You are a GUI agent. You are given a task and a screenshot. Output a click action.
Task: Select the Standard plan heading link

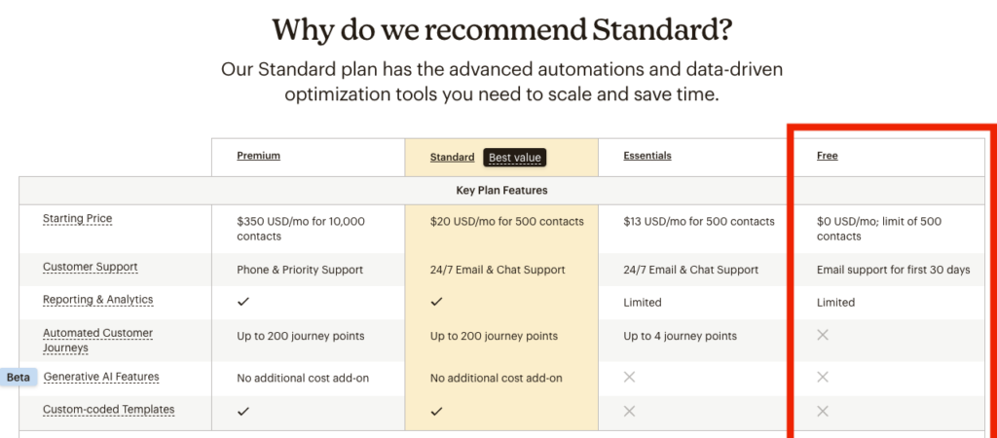click(x=452, y=157)
